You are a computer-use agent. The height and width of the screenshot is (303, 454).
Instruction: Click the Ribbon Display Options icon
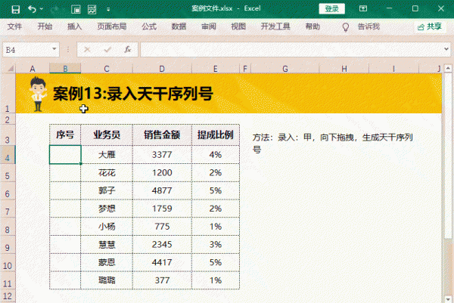363,8
